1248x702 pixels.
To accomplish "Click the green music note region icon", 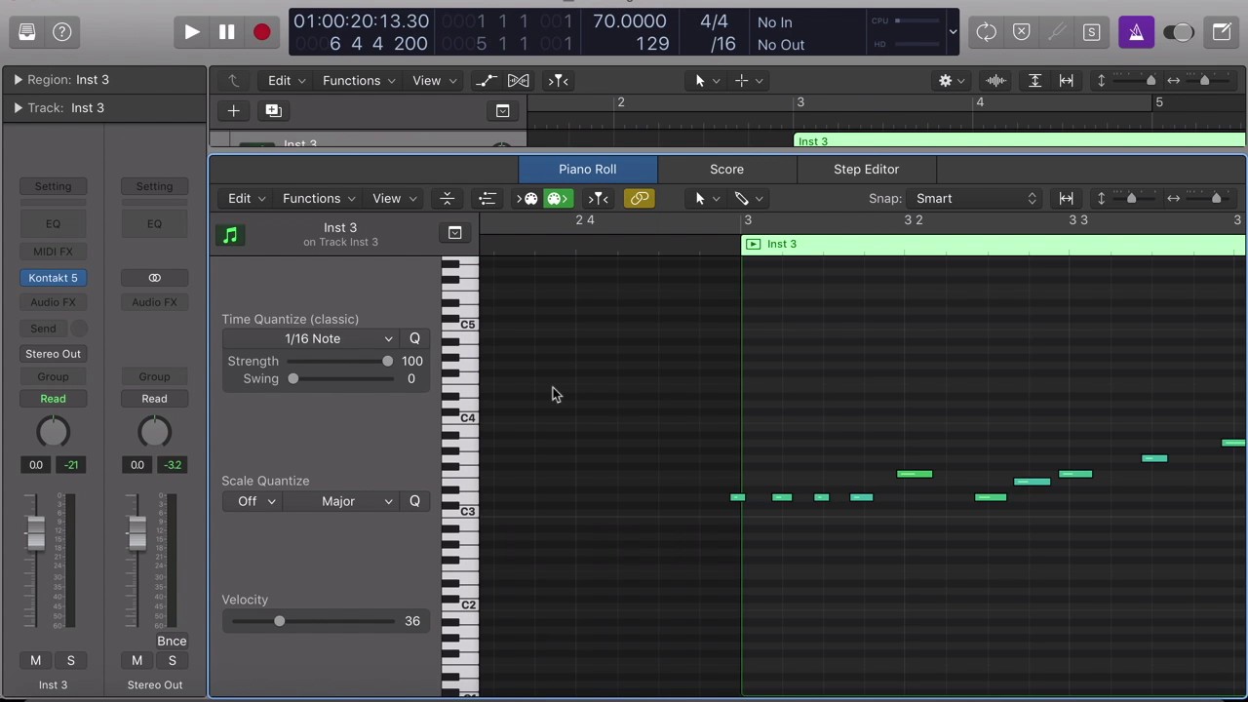I will (230, 235).
